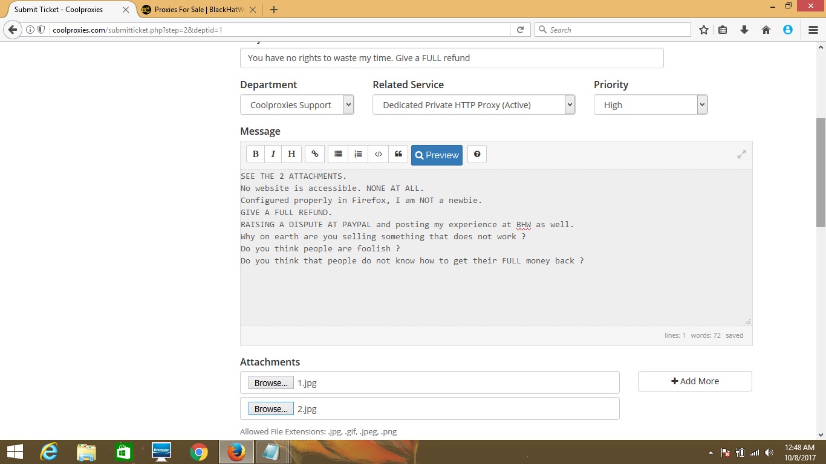Browse for the 2.jpg attachment file
Screen dimensions: 826x464
tap(271, 408)
